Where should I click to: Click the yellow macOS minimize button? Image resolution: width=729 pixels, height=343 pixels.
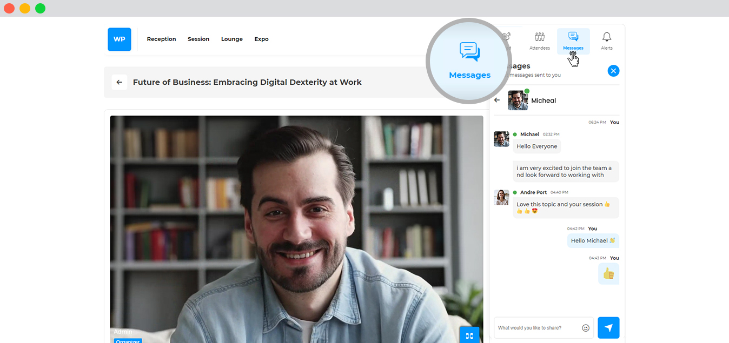25,8
